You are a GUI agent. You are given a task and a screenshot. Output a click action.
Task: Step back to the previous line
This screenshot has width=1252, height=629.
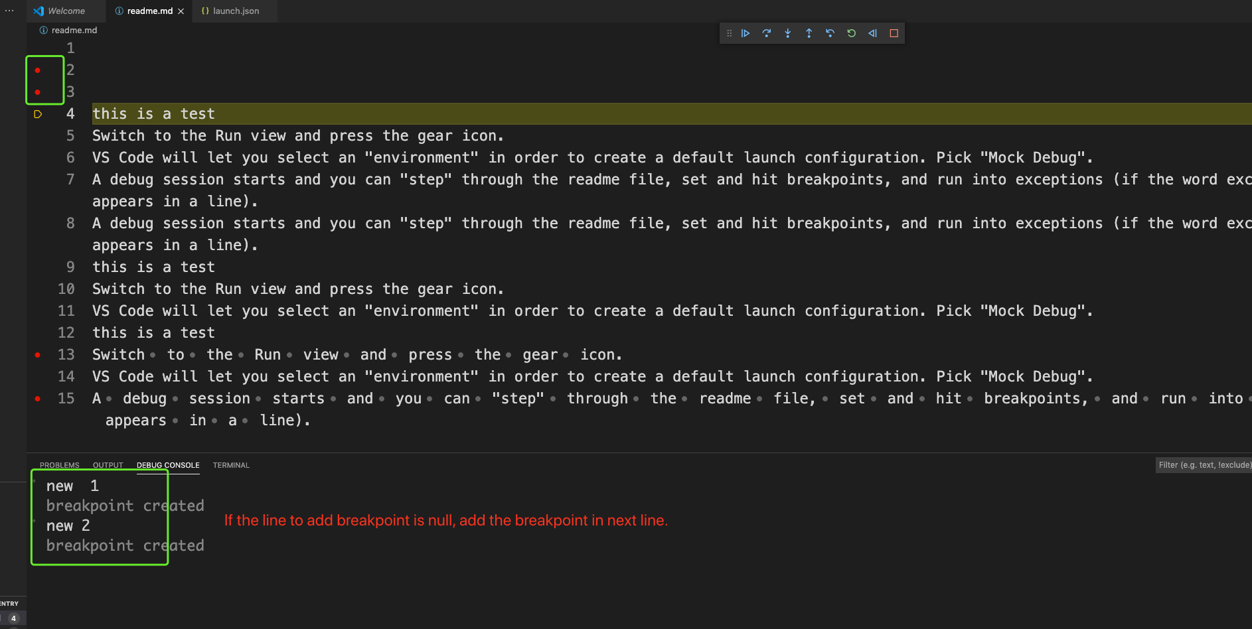[x=830, y=33]
